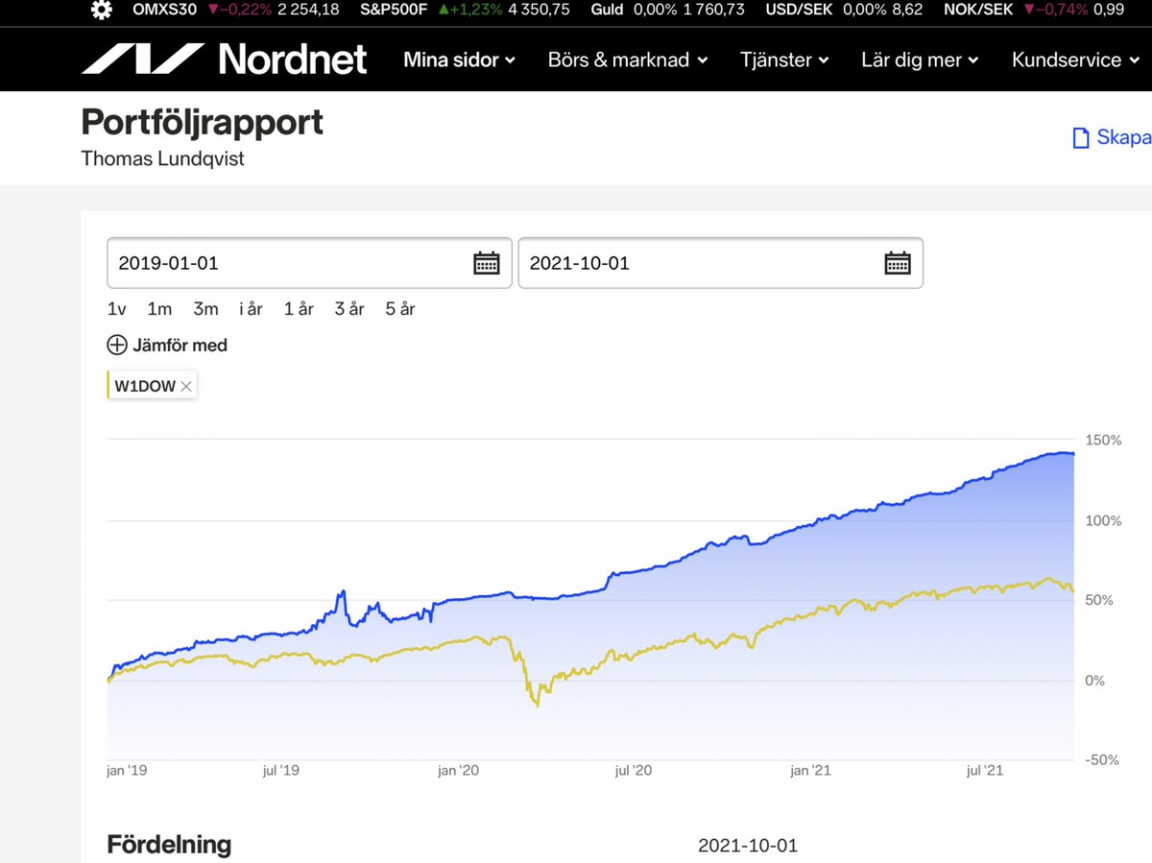The image size is (1152, 863).
Task: Open the Tjänster dropdown menu
Action: click(x=784, y=60)
